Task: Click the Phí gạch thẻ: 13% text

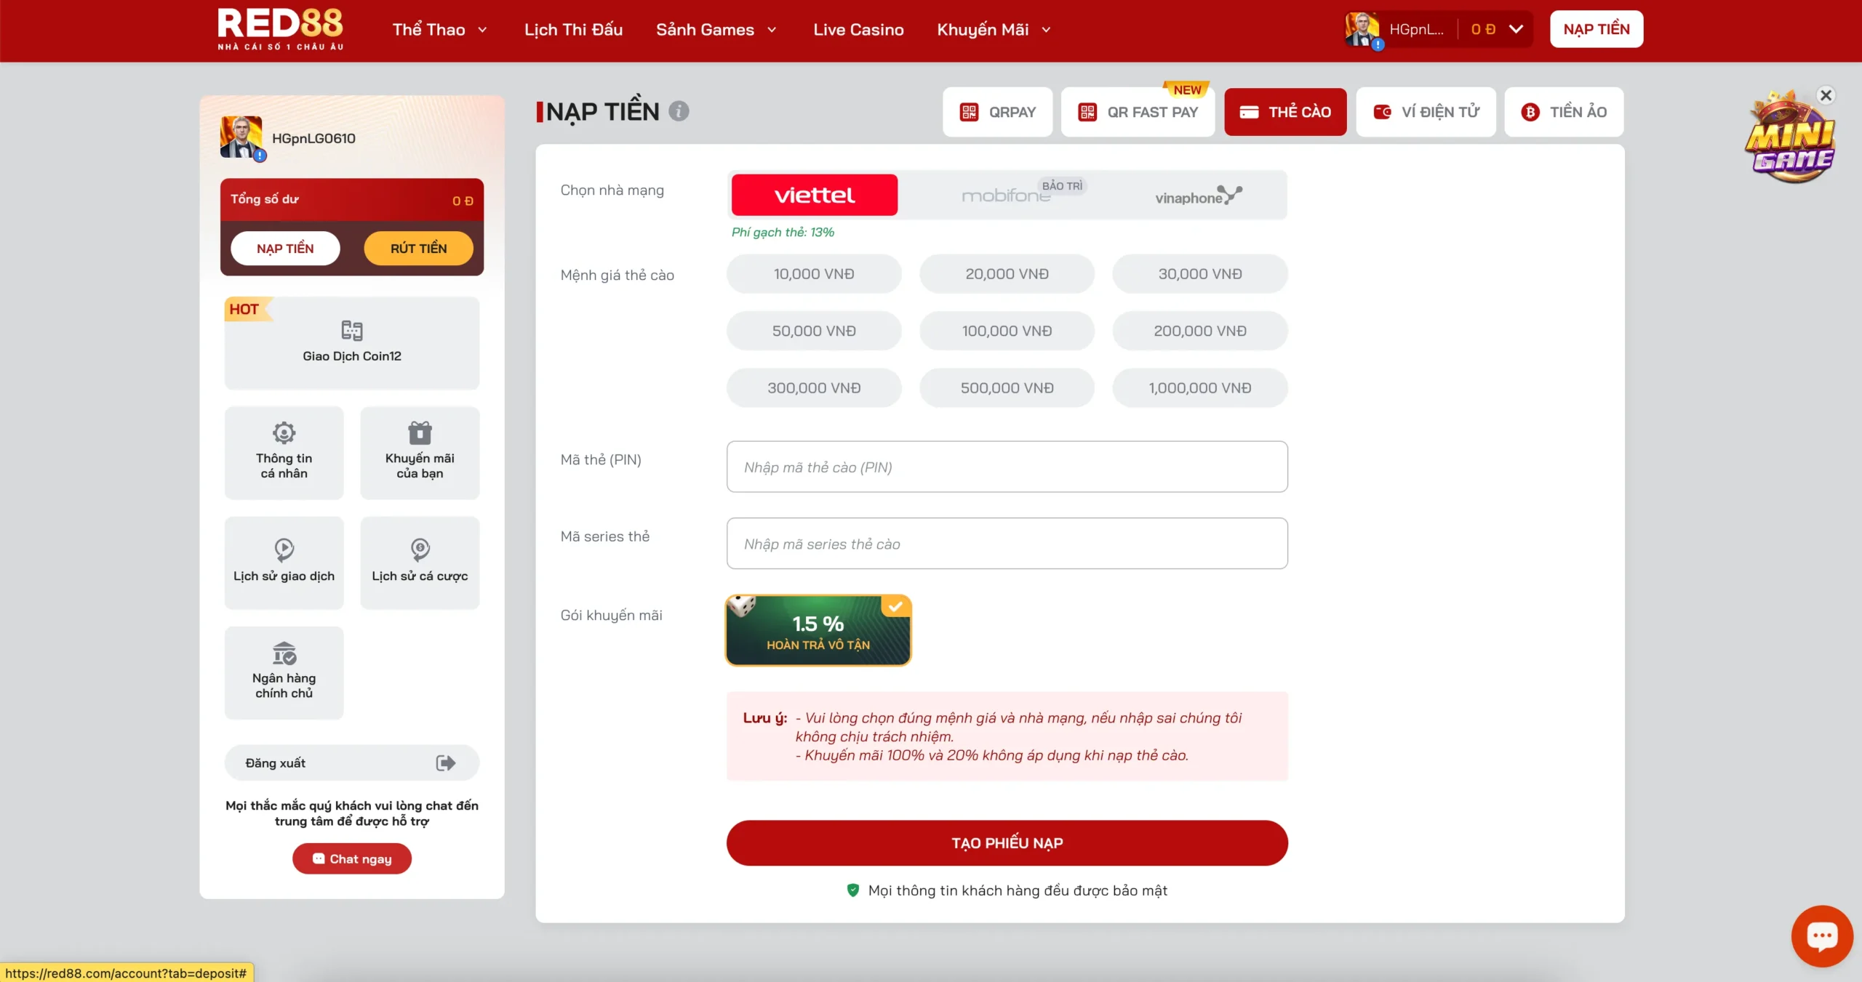Action: pyautogui.click(x=783, y=232)
